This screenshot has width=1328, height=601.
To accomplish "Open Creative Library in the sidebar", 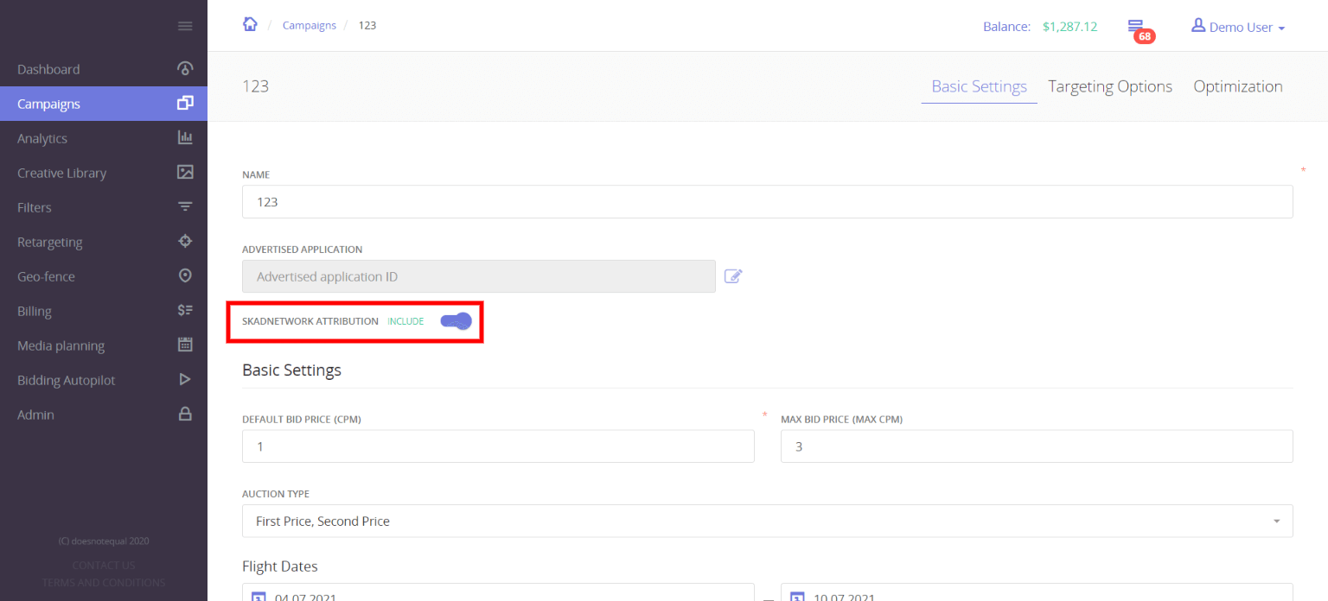I will coord(104,173).
